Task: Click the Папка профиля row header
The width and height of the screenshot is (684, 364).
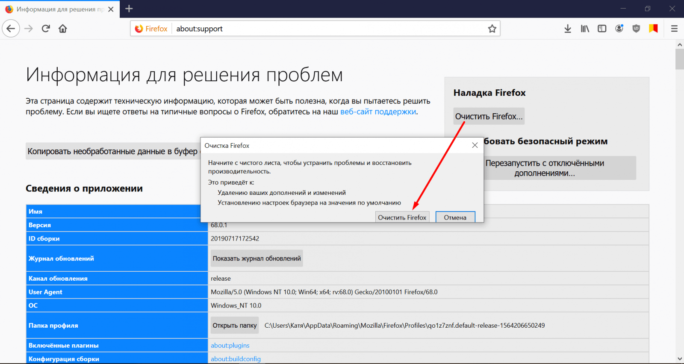Action: click(x=117, y=326)
